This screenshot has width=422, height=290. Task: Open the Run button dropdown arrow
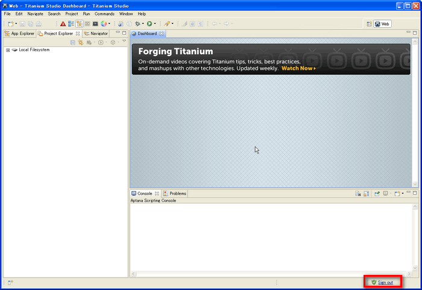155,24
